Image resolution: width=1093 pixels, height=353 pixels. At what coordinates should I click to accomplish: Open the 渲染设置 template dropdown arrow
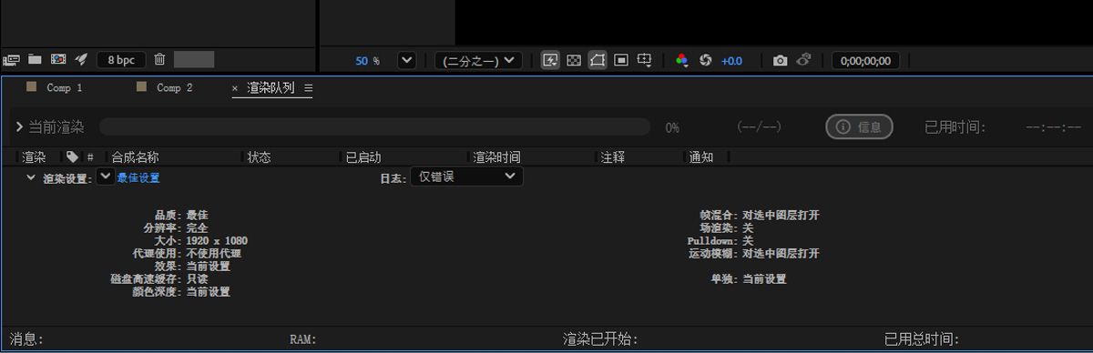click(106, 176)
